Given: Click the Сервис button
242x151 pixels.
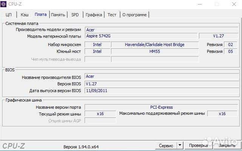Looking at the screenshot, I should coord(166,146).
